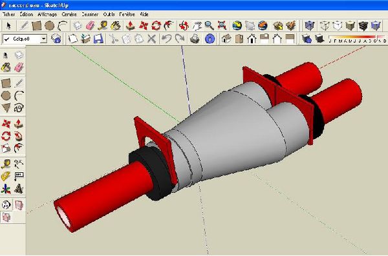This screenshot has height=256, width=388.
Task: Choose the Rotate tool in top toolbar
Action: [156, 26]
